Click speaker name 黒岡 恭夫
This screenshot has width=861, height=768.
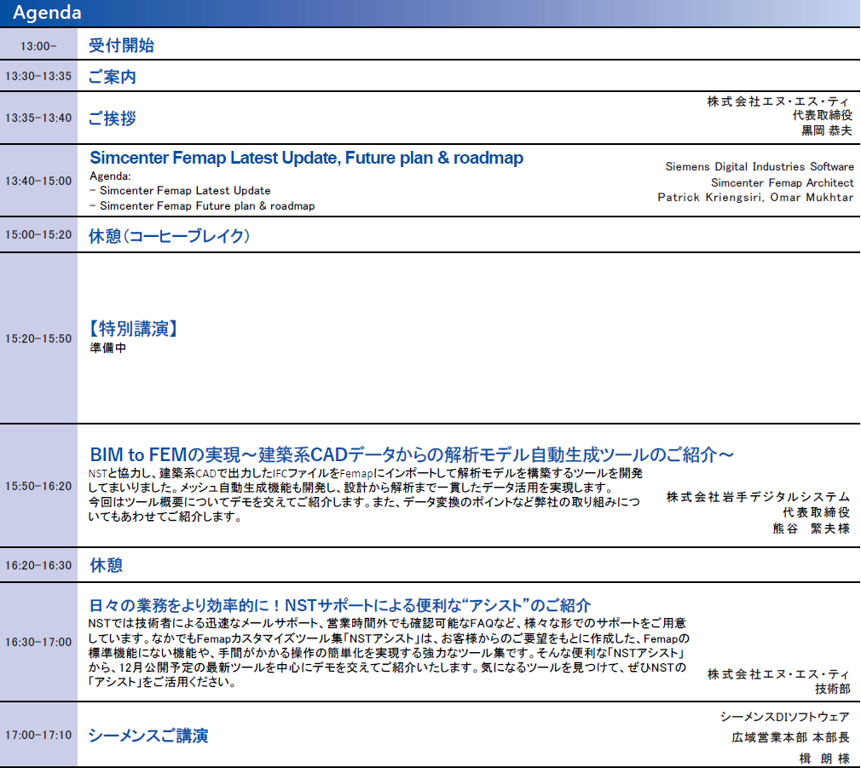click(825, 131)
